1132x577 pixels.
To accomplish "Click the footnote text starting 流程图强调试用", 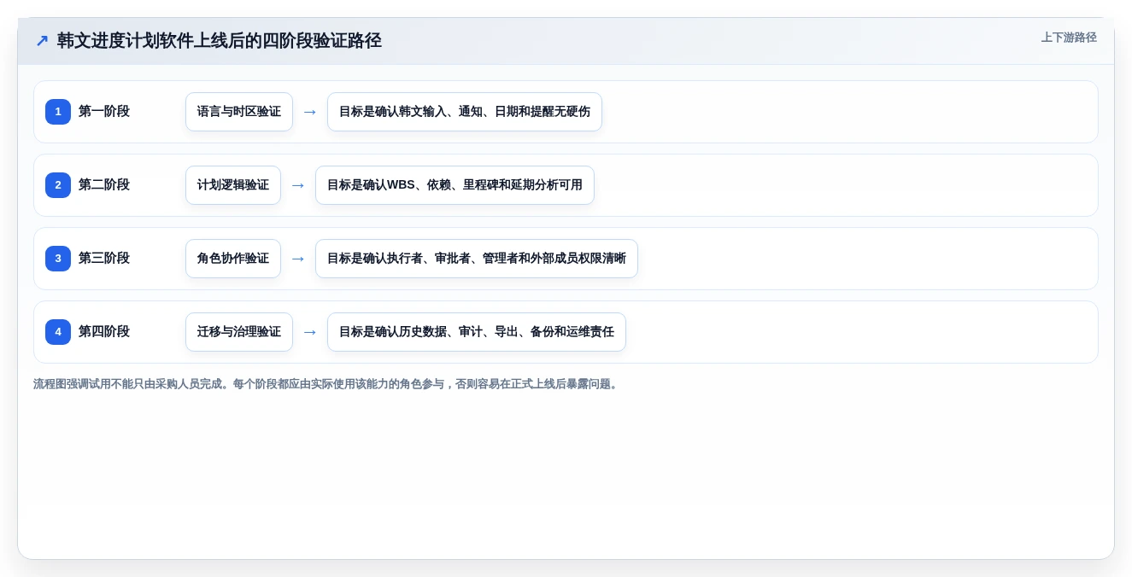I will [x=327, y=384].
